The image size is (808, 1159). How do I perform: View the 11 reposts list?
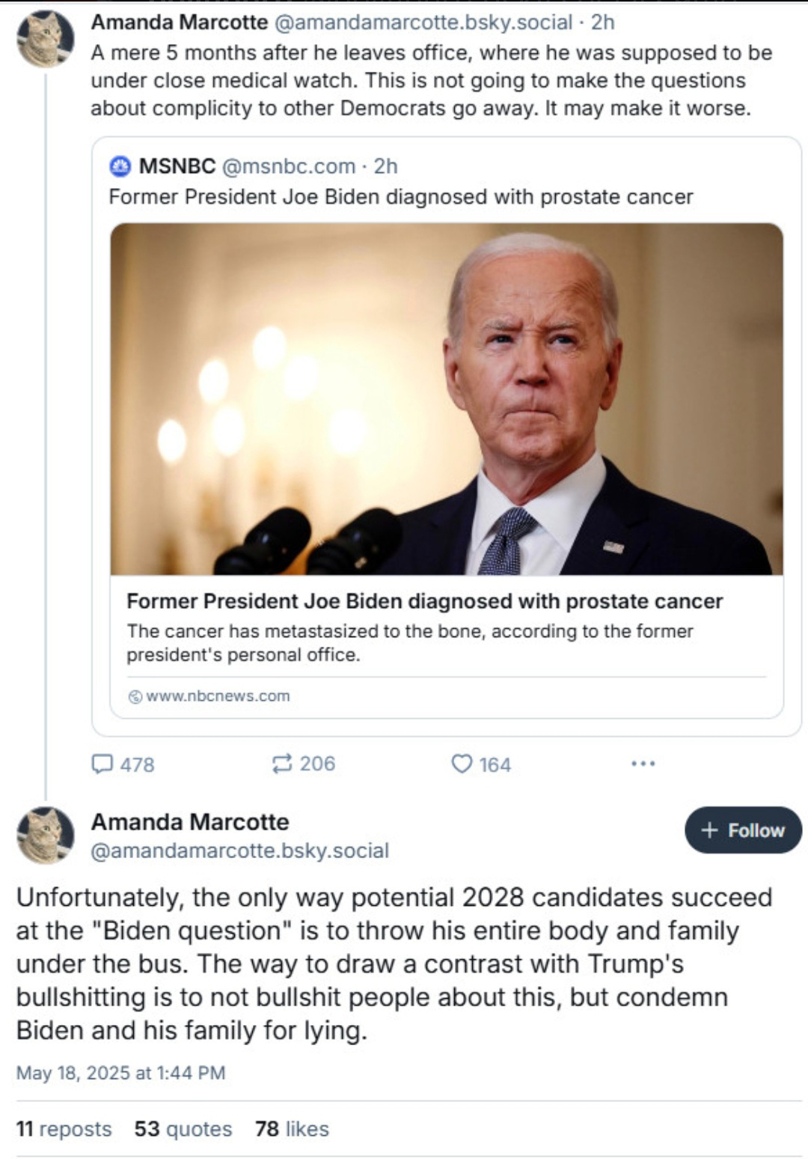point(64,1128)
